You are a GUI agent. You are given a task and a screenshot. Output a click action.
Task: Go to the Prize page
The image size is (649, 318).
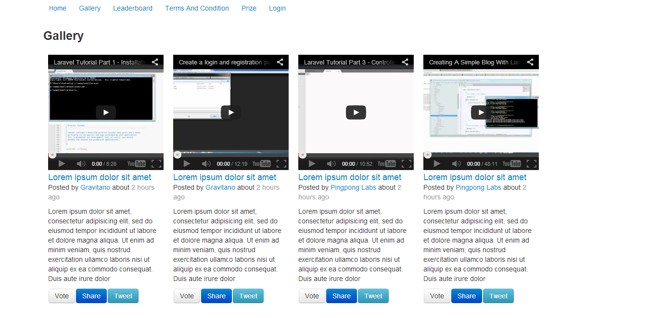[x=249, y=8]
